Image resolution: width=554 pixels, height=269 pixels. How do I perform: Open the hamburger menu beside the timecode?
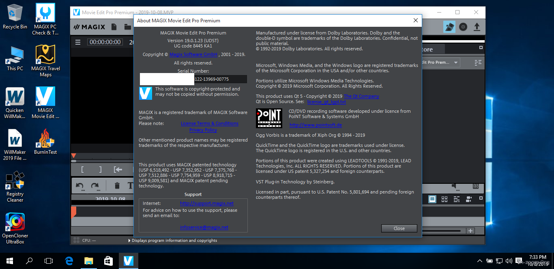point(78,42)
